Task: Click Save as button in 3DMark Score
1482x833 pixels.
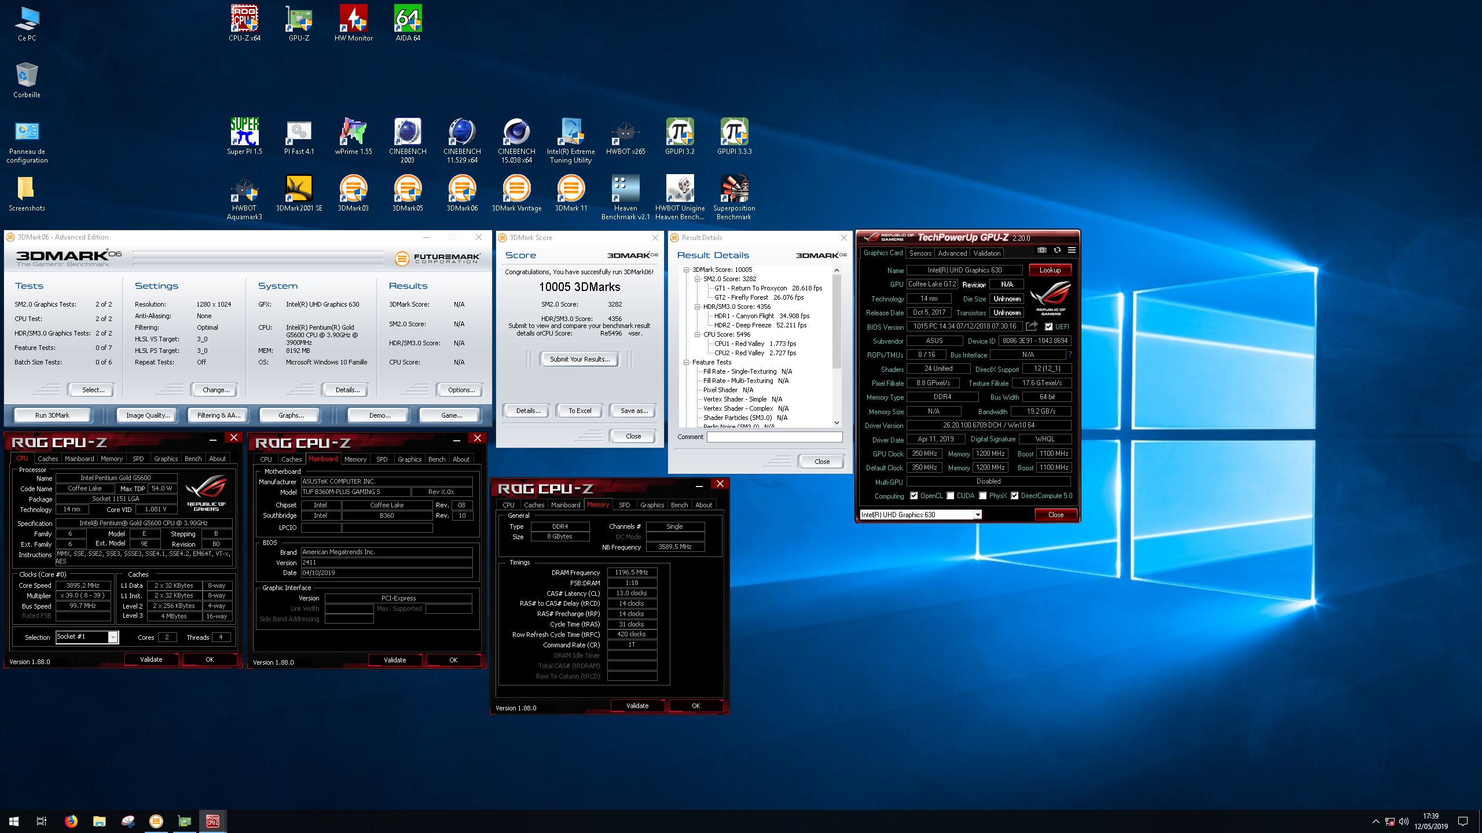Action: pyautogui.click(x=634, y=411)
